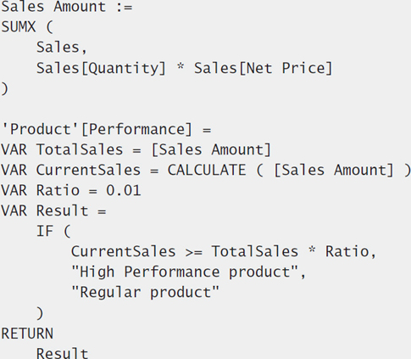
Task: Click the multiplication asterisk in the SUMX expression
Action: click(x=181, y=68)
